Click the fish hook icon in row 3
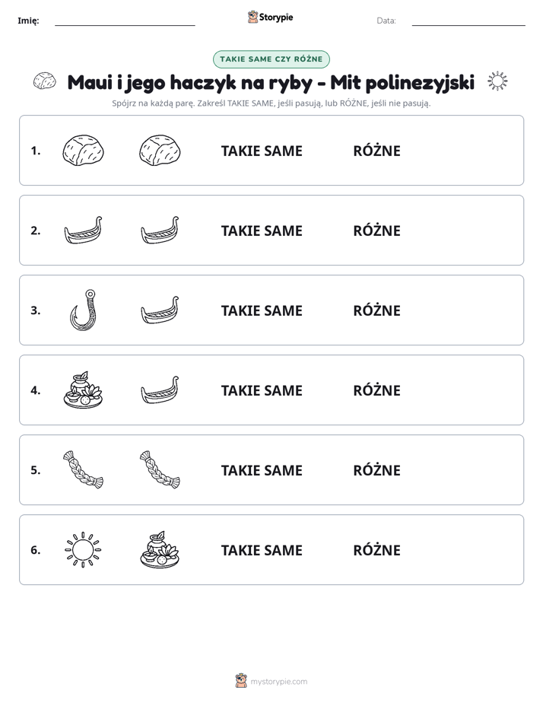This screenshot has width=543, height=703. pyautogui.click(x=84, y=310)
